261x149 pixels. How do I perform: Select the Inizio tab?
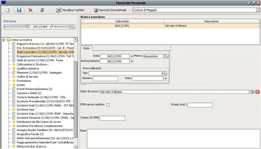(x=86, y=48)
